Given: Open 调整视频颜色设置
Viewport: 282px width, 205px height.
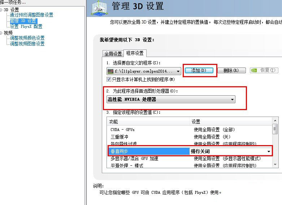Looking at the screenshot, I should [27, 38].
